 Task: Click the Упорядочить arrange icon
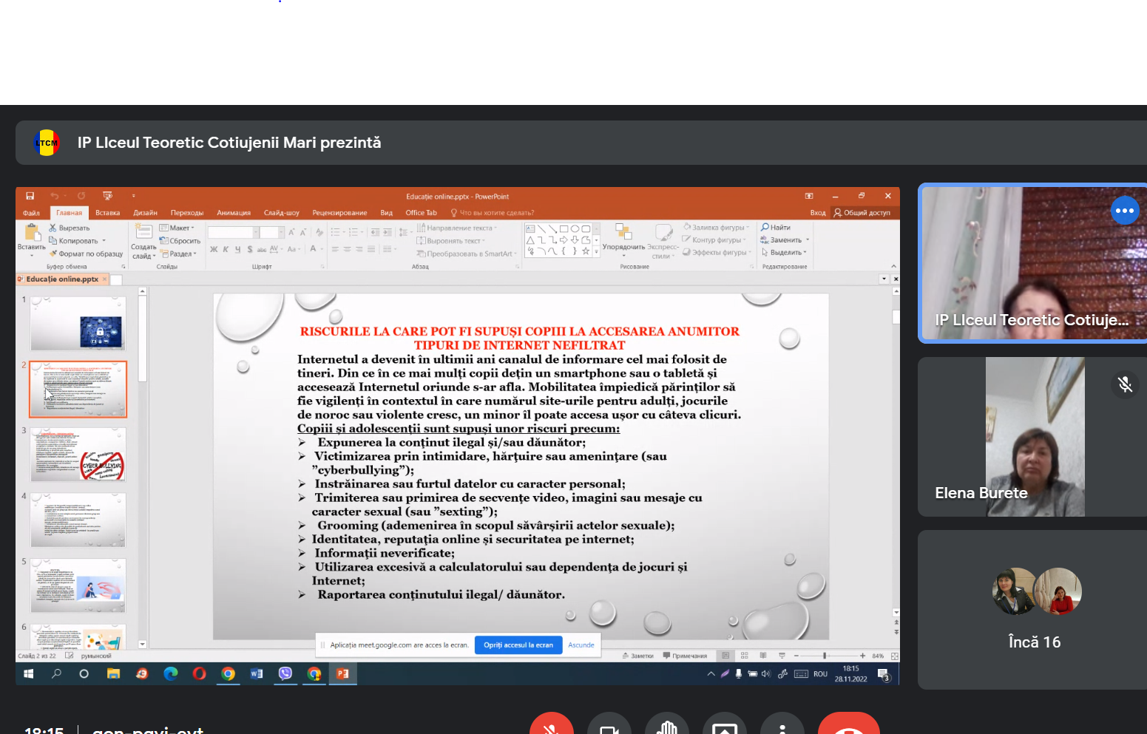pos(623,237)
